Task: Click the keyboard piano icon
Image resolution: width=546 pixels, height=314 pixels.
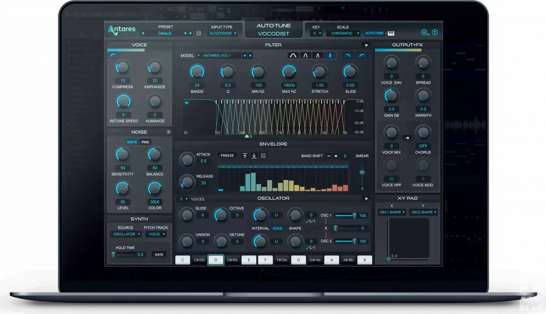Action: 391,33
